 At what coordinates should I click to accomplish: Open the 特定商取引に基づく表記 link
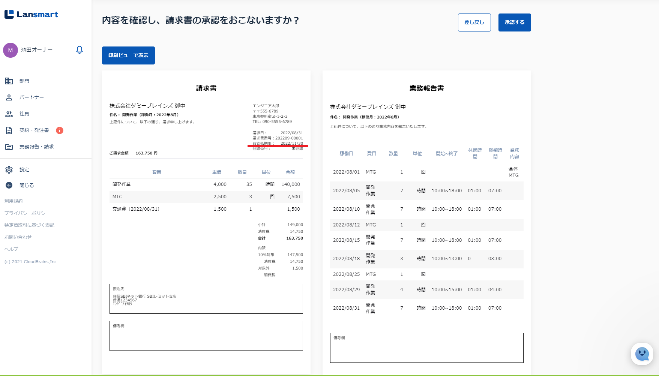click(x=29, y=225)
